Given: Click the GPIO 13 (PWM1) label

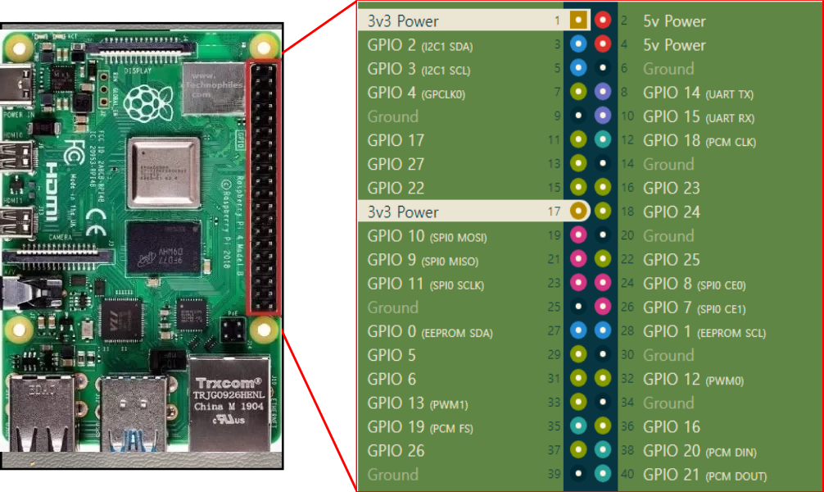Looking at the screenshot, I should click(418, 403).
